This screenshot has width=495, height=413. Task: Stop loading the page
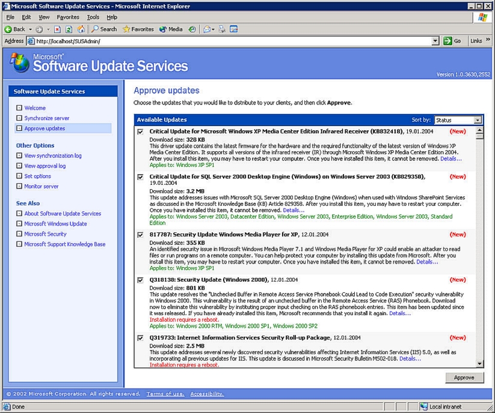[x=57, y=29]
